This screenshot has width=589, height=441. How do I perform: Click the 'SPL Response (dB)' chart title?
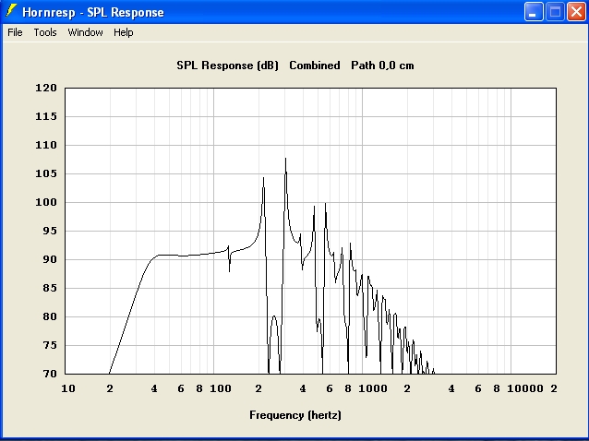click(228, 66)
